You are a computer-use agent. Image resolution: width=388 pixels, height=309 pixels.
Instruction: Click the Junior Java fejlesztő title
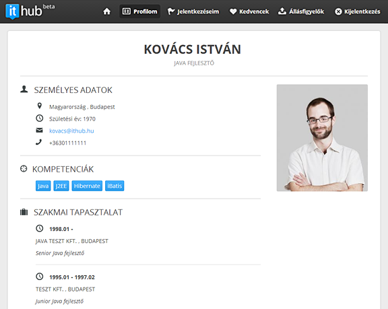(x=60, y=302)
